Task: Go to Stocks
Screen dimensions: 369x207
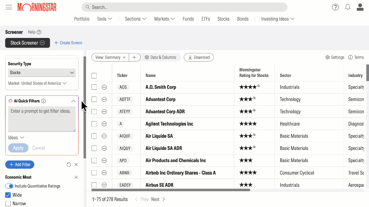Action: [223, 19]
